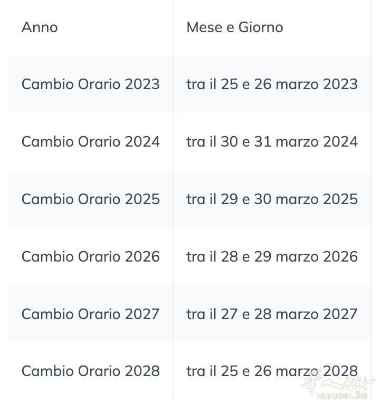Select the Cambio Orario 2025 cell
380x404 pixels.
[90, 199]
